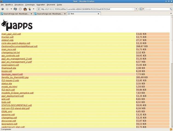This screenshot has width=173, height=131.
Task: Open the dropdown arrow beside the Home icons
Action: [34, 9]
